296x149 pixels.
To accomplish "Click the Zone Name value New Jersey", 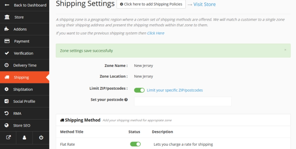I will coord(144,66).
